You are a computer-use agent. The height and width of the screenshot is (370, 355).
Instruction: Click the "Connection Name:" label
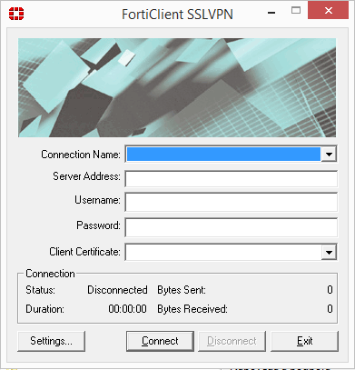tap(81, 155)
